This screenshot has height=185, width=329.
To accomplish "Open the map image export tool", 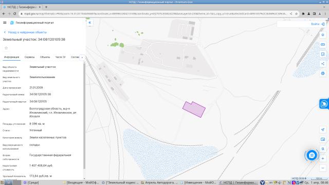I will [x=323, y=54].
